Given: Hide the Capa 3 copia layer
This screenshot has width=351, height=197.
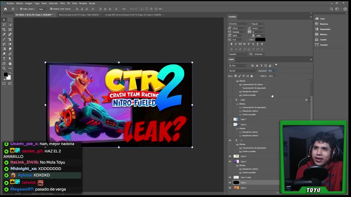Looking at the screenshot, I should [x=230, y=177].
